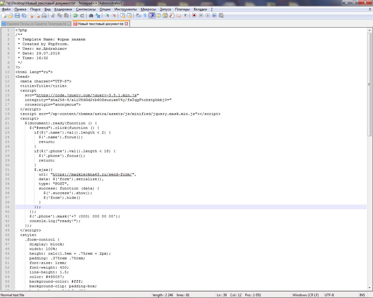Expand the Вкладки menu

(200, 9)
